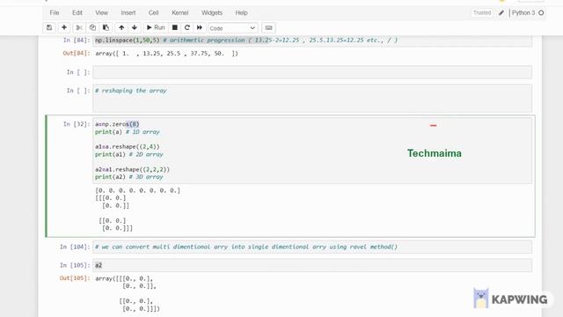Image resolution: width=563 pixels, height=317 pixels.
Task: Click the Python 3 kernel name
Action: (523, 12)
